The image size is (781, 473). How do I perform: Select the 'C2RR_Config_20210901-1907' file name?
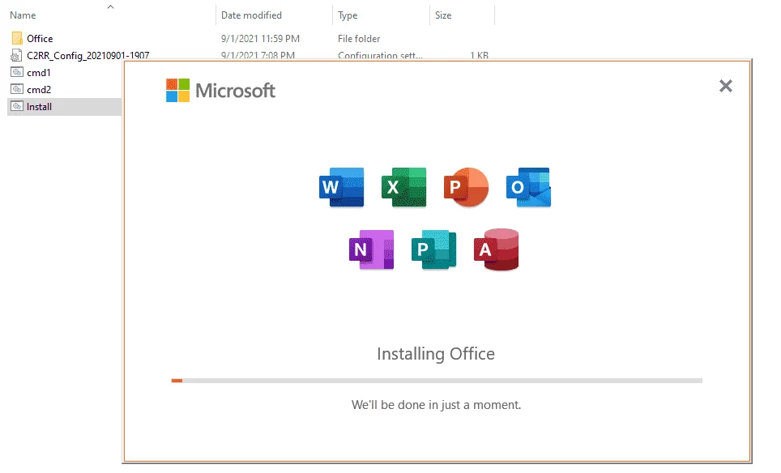(x=88, y=55)
